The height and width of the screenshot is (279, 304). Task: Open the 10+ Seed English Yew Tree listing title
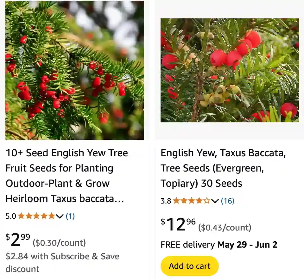(x=66, y=176)
